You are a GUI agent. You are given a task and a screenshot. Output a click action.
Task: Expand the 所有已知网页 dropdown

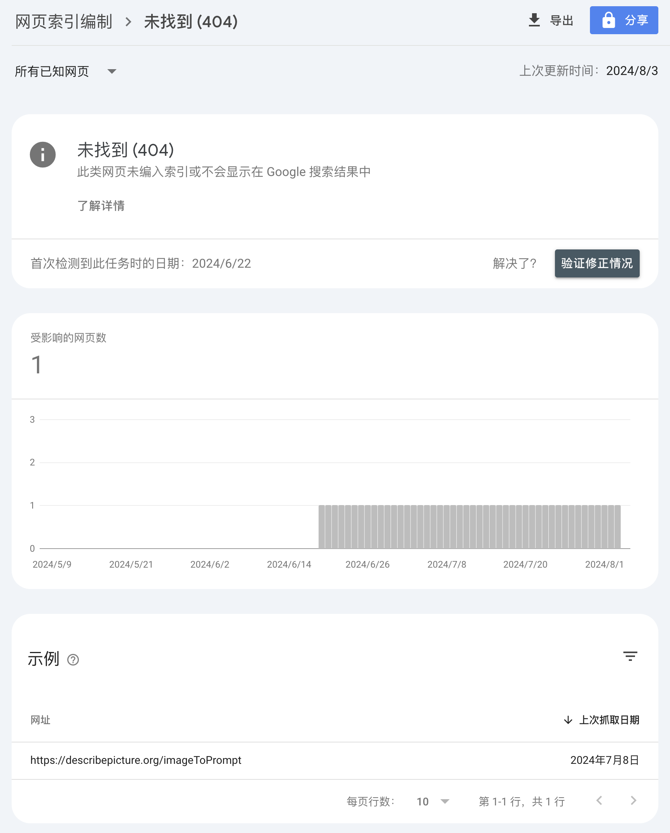(66, 71)
